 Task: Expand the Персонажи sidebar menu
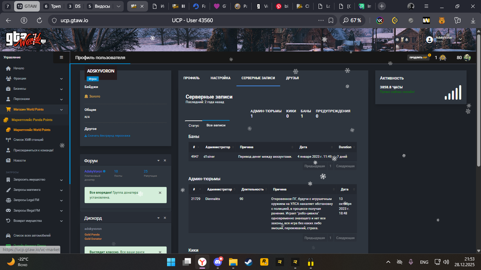(x=35, y=99)
